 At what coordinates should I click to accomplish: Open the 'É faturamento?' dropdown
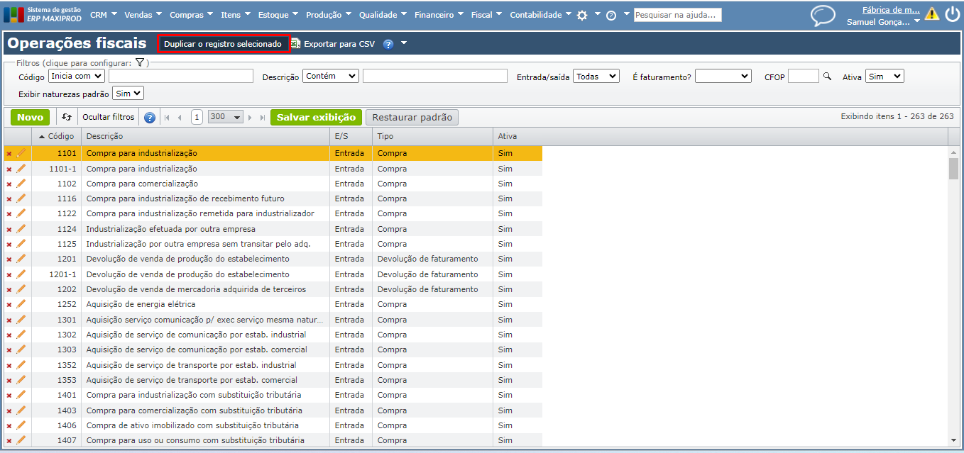click(x=723, y=76)
